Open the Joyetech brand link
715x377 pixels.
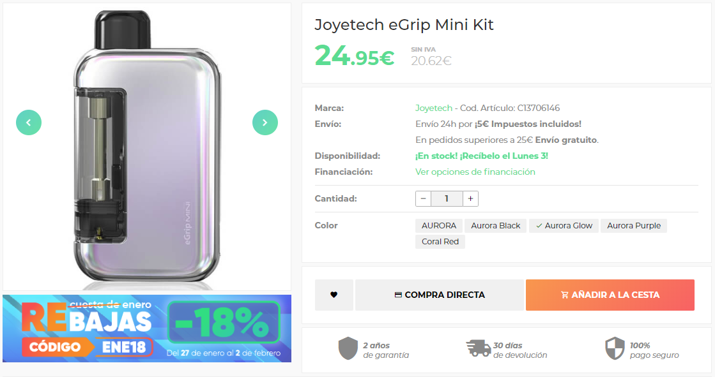point(434,108)
